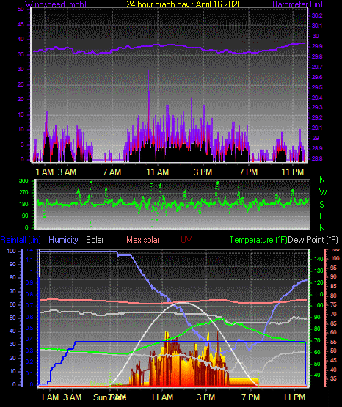Select the Humidity legend label
The width and height of the screenshot is (342, 407).
click(x=63, y=240)
